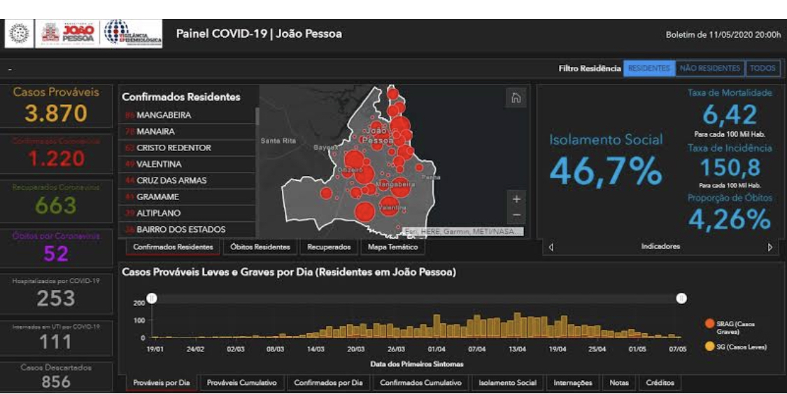Go to next indicator with right arrow
Image resolution: width=787 pixels, height=394 pixels.
pos(770,247)
